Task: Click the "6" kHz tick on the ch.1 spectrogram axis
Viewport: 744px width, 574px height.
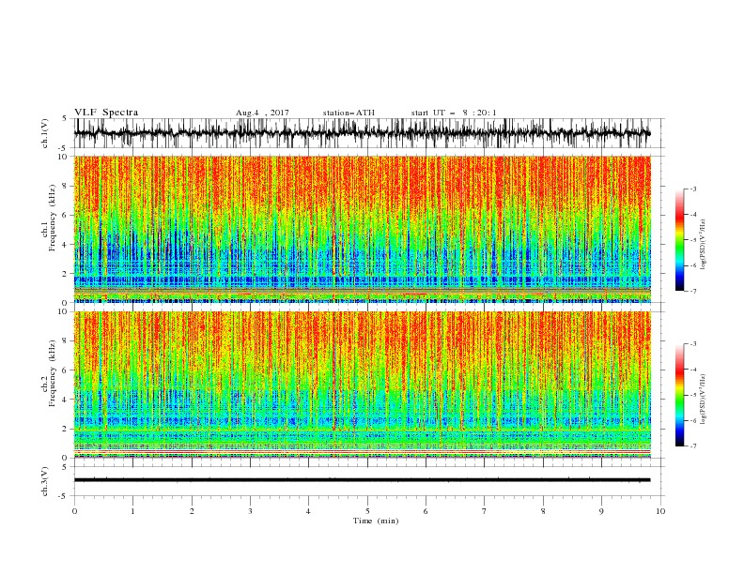Action: click(66, 216)
